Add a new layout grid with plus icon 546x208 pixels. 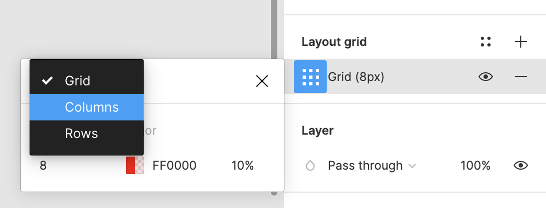tap(521, 42)
